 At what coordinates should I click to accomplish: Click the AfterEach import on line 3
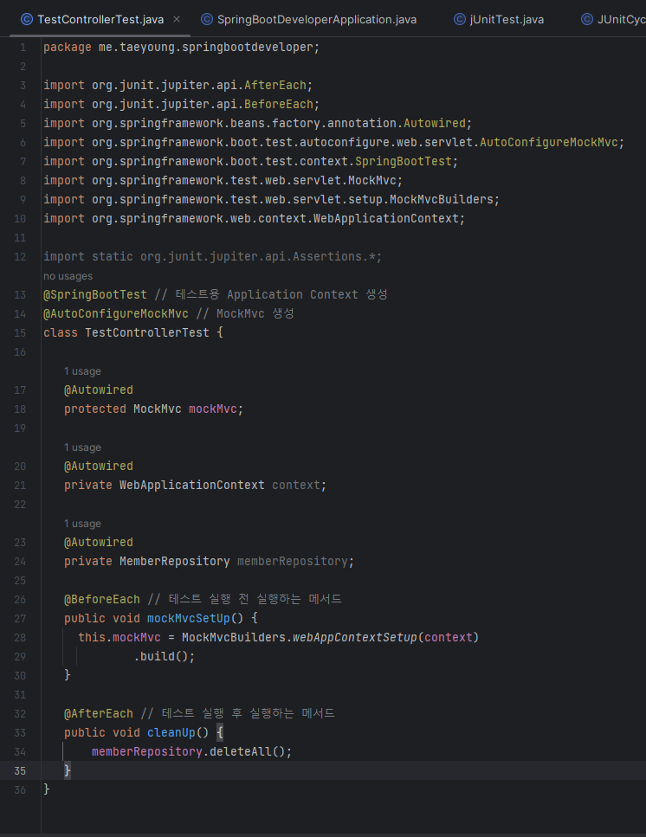pos(178,86)
